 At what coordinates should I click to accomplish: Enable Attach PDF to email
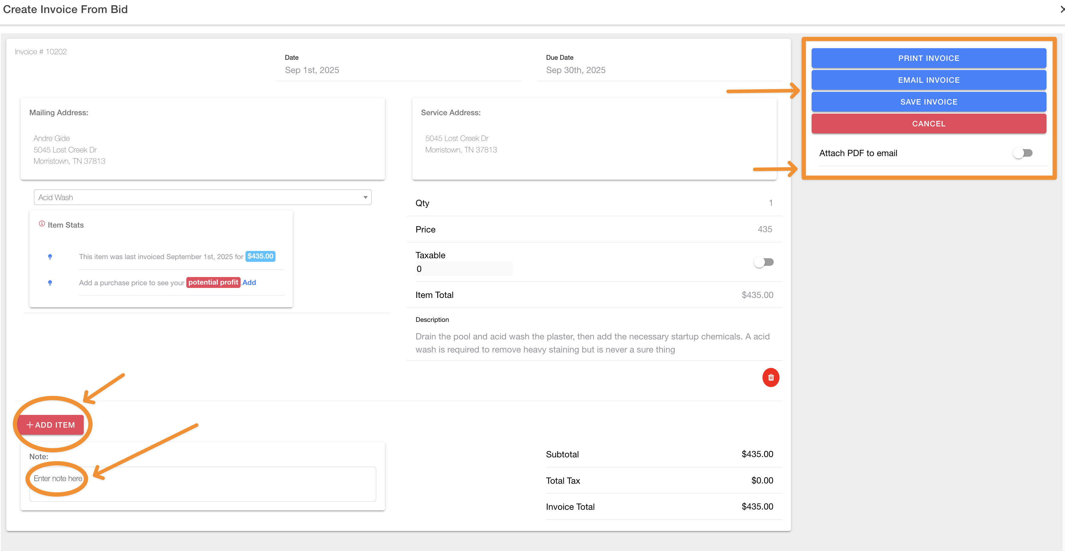(1023, 153)
